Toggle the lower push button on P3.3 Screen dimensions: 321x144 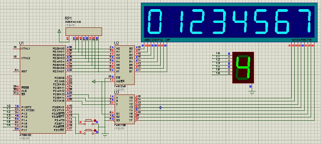point(88,131)
